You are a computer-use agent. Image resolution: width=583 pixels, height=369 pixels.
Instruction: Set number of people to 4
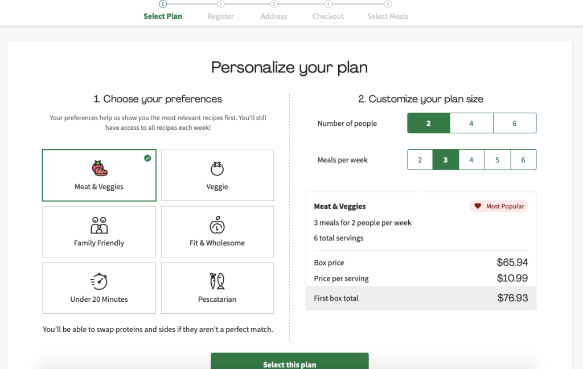point(471,123)
